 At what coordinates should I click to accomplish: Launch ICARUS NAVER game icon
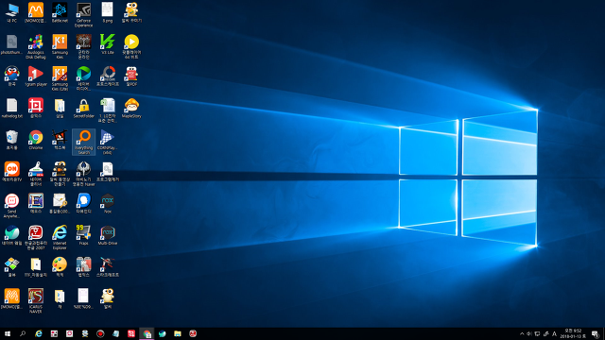[x=36, y=301]
